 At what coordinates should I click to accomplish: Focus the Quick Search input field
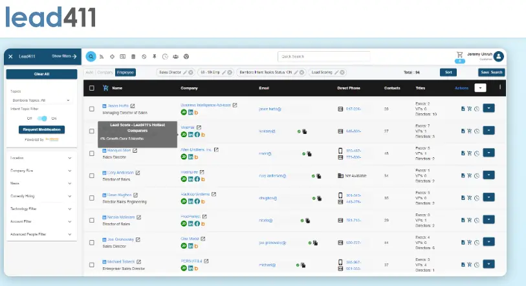pos(323,56)
